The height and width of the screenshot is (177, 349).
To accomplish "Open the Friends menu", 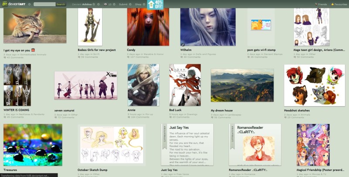I will click(x=322, y=4).
